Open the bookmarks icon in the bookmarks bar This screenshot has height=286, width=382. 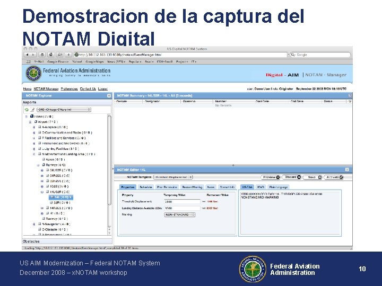28,62
